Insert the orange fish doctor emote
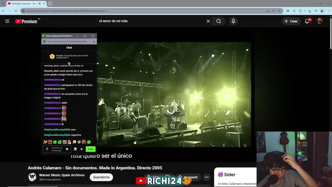Viewport: 332px width, 187px height. coord(69,142)
